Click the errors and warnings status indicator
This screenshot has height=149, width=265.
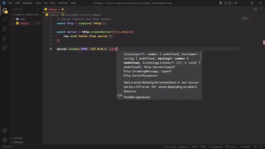coord(8,147)
